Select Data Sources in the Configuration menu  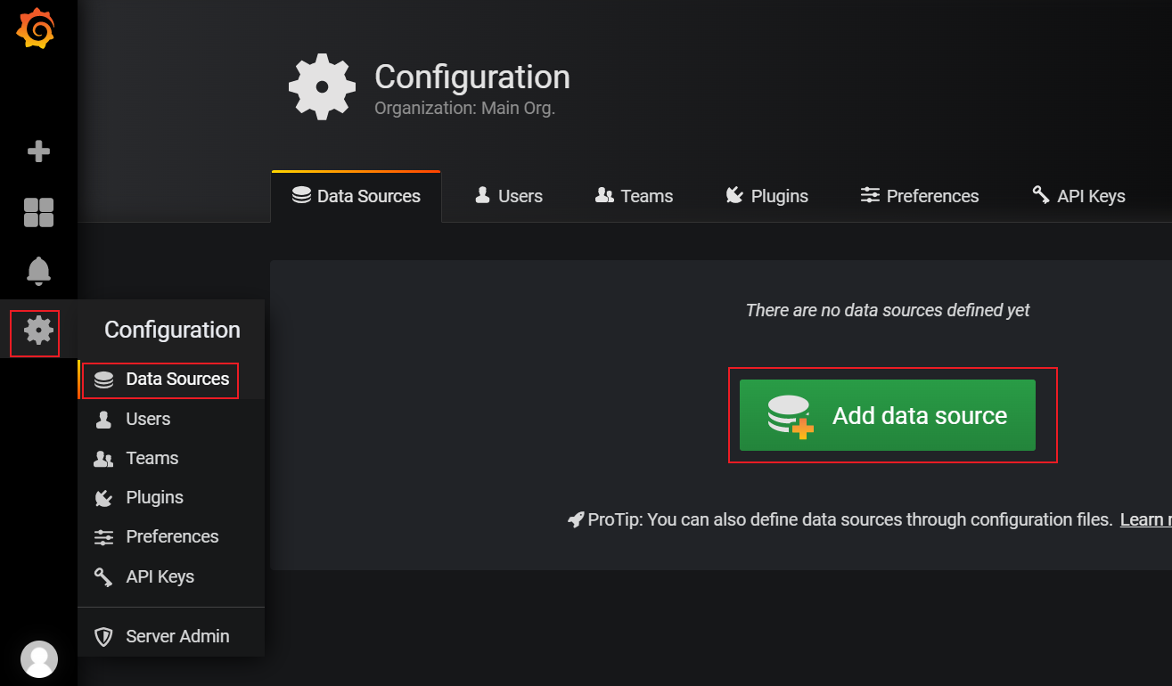pyautogui.click(x=161, y=380)
